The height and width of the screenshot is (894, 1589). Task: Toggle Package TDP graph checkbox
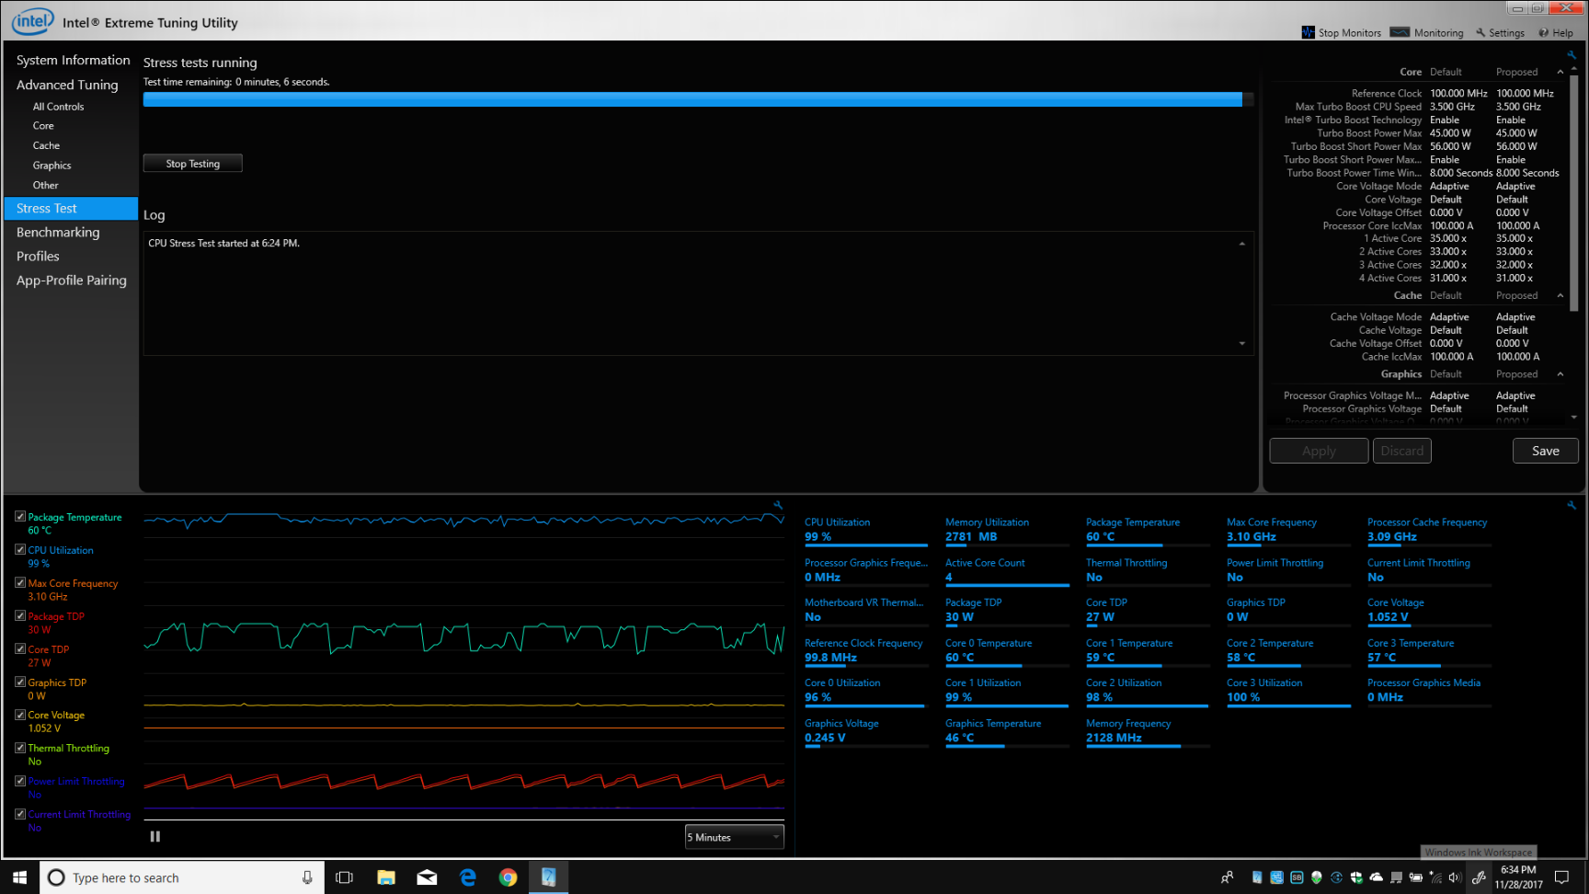click(x=20, y=616)
